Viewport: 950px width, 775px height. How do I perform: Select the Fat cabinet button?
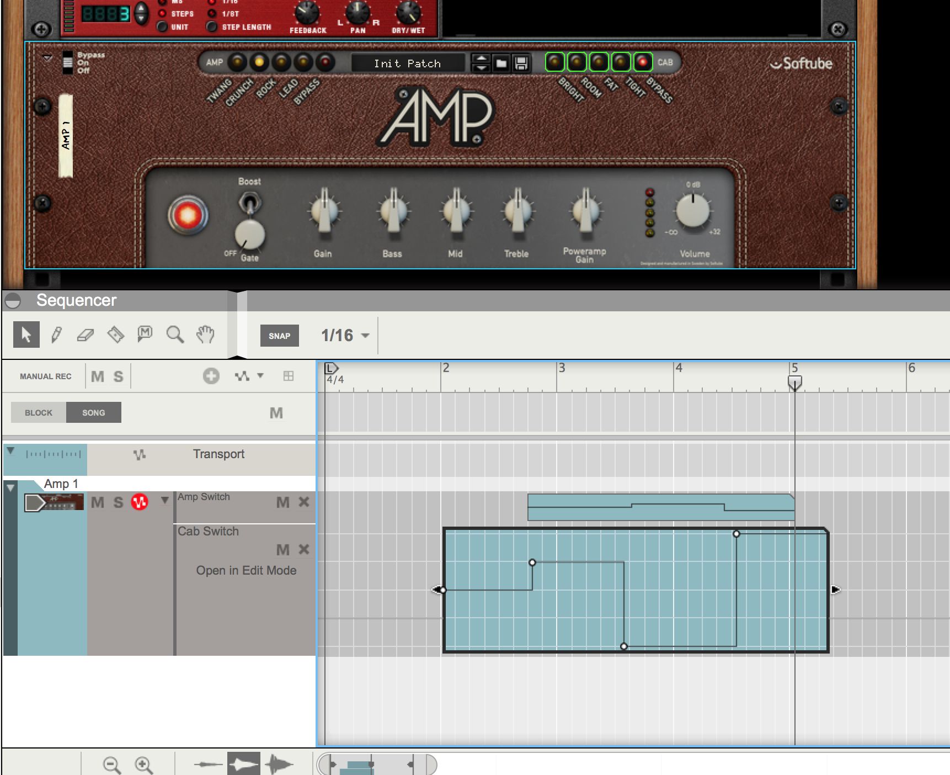click(x=599, y=62)
